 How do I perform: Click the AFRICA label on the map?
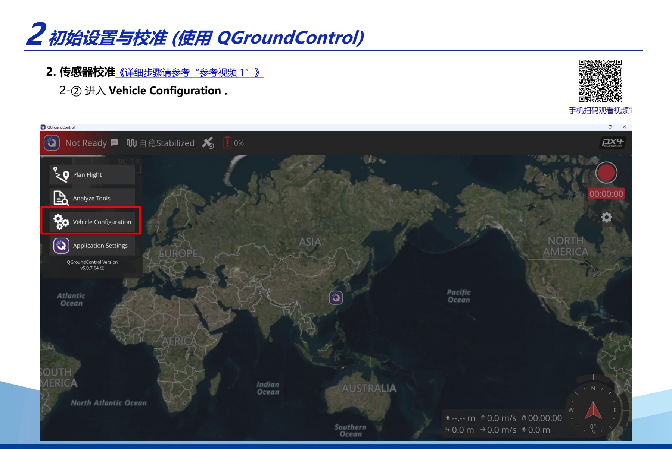tap(179, 341)
